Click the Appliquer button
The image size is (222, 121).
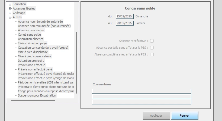tap(156, 116)
